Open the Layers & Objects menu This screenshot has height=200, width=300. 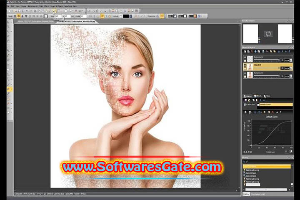click(57, 6)
